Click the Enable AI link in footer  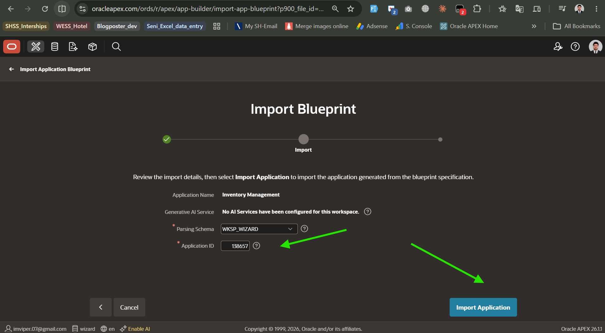tap(135, 329)
